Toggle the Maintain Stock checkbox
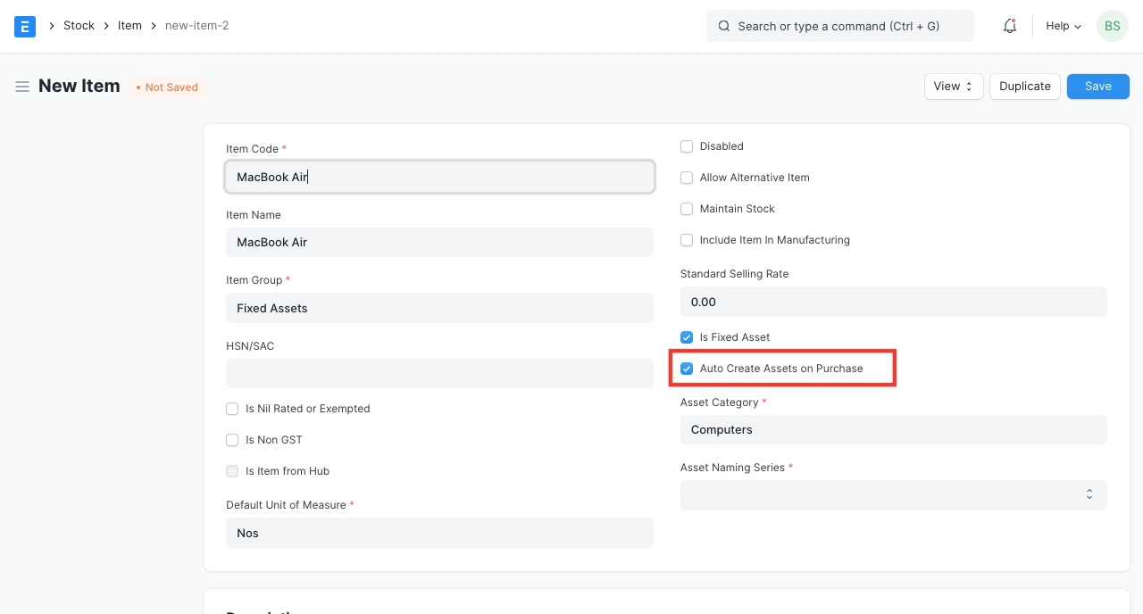The height and width of the screenshot is (614, 1143). tap(687, 209)
